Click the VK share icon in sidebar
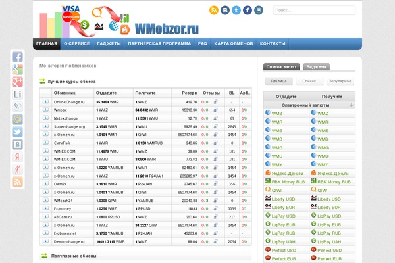This screenshot has height=263, width=395. pos(17,144)
